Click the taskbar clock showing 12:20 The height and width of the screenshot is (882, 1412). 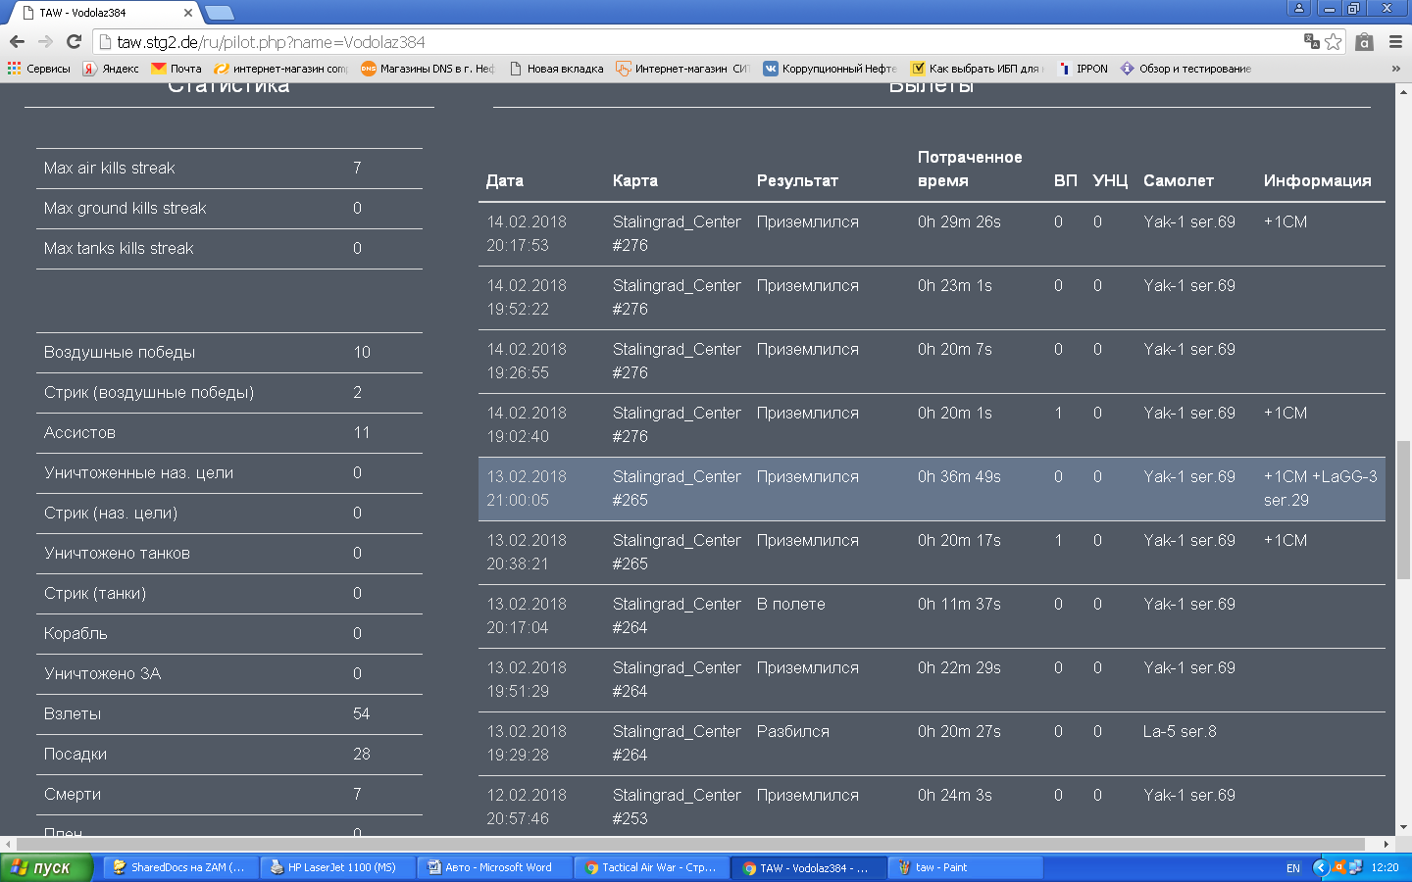click(x=1385, y=867)
